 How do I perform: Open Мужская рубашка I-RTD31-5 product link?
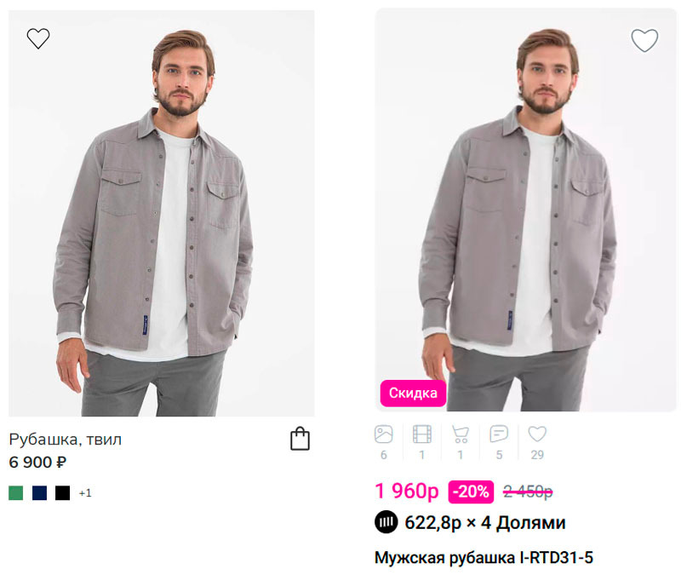click(x=484, y=557)
